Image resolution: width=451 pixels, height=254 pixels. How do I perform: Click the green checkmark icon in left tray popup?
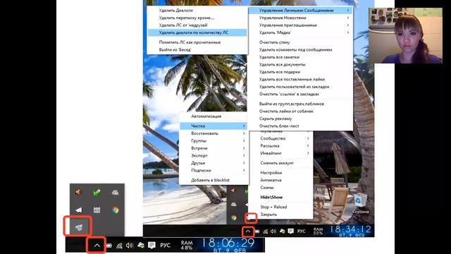click(97, 193)
